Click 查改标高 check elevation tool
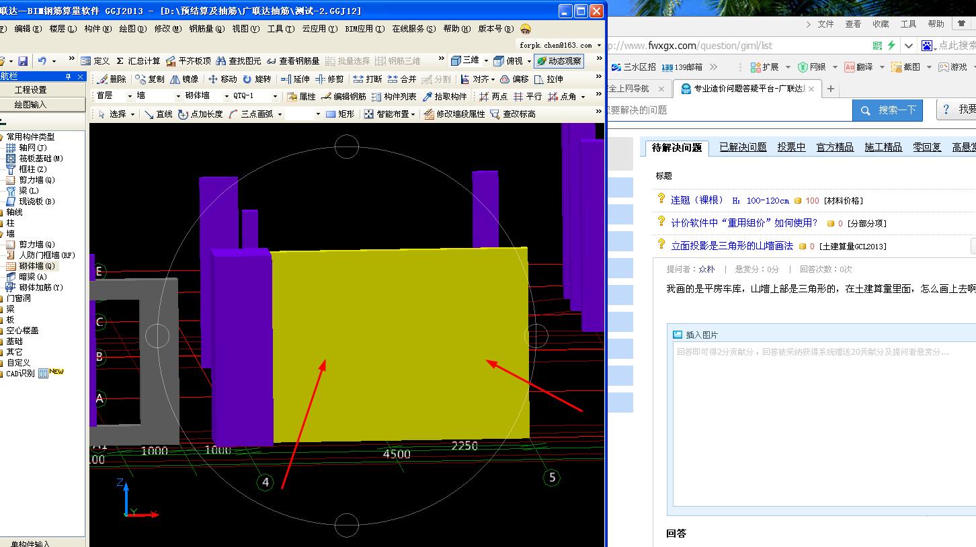Viewport: 976px width, 547px height. click(513, 114)
